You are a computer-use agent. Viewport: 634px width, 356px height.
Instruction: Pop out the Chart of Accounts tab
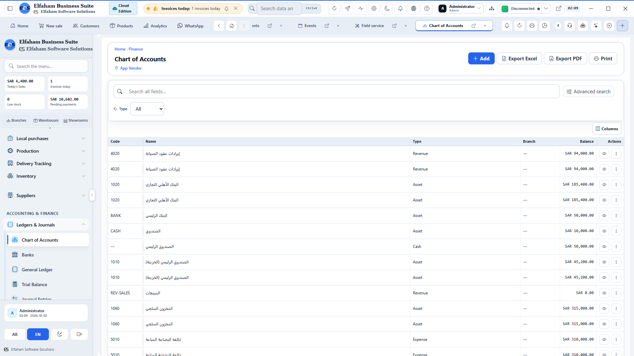[474, 26]
